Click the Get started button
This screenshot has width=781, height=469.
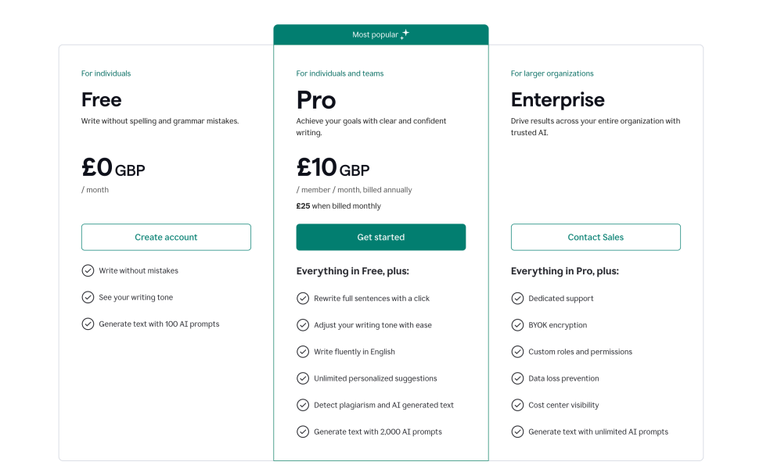click(x=381, y=237)
